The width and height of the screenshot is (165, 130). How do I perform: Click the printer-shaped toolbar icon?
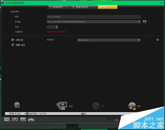(31, 120)
